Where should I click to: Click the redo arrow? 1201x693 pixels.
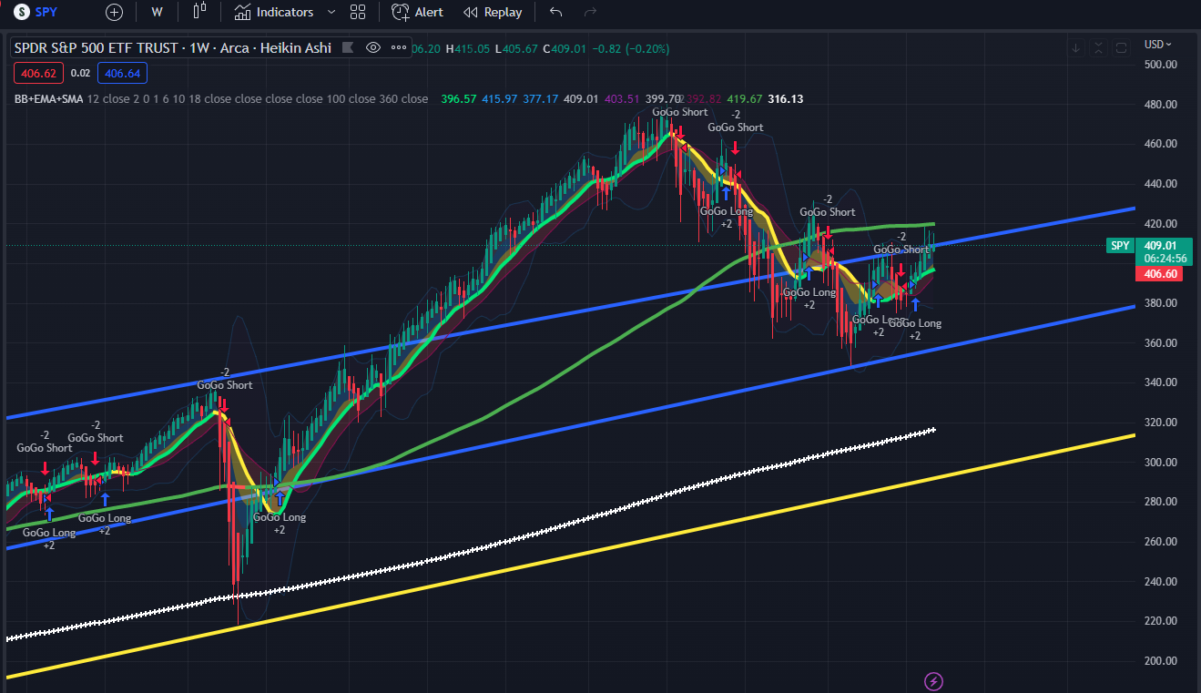pyautogui.click(x=590, y=12)
